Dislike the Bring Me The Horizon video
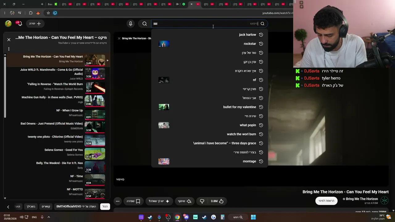Image resolution: width=395 pixels, height=222 pixels. [x=202, y=201]
